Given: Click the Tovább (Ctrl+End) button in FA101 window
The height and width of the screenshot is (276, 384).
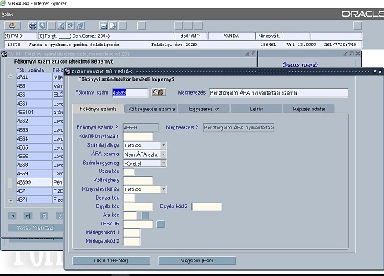Looking at the screenshot, I should pyautogui.click(x=36, y=228).
